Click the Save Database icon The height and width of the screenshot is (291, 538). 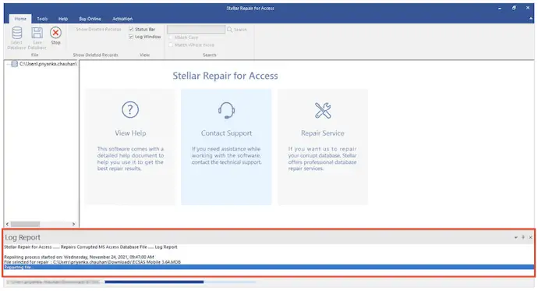pyautogui.click(x=37, y=34)
